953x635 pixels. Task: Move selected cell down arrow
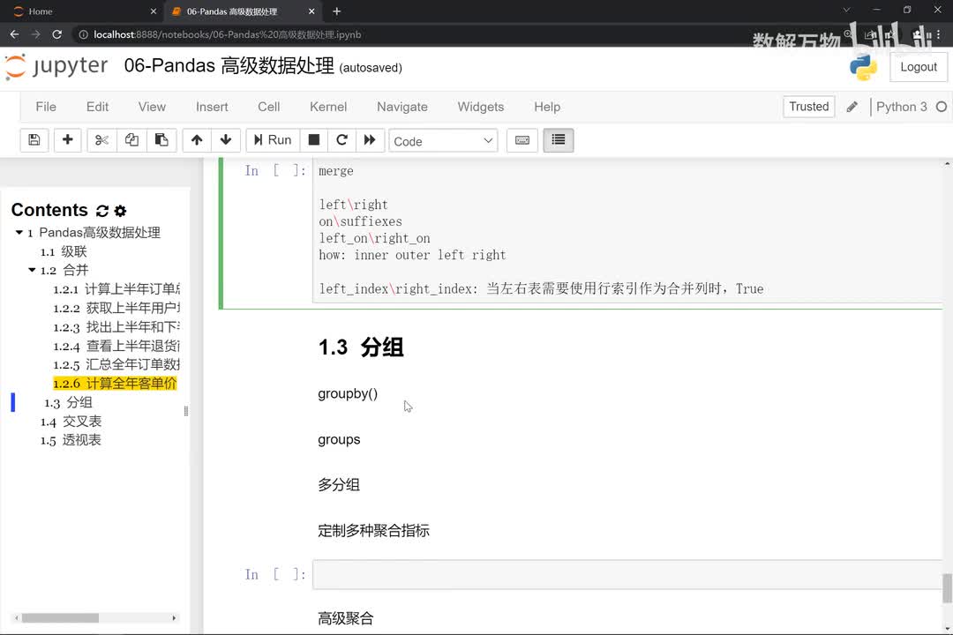[226, 140]
